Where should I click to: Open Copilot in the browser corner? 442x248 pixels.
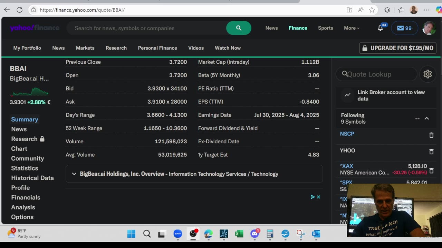[439, 10]
